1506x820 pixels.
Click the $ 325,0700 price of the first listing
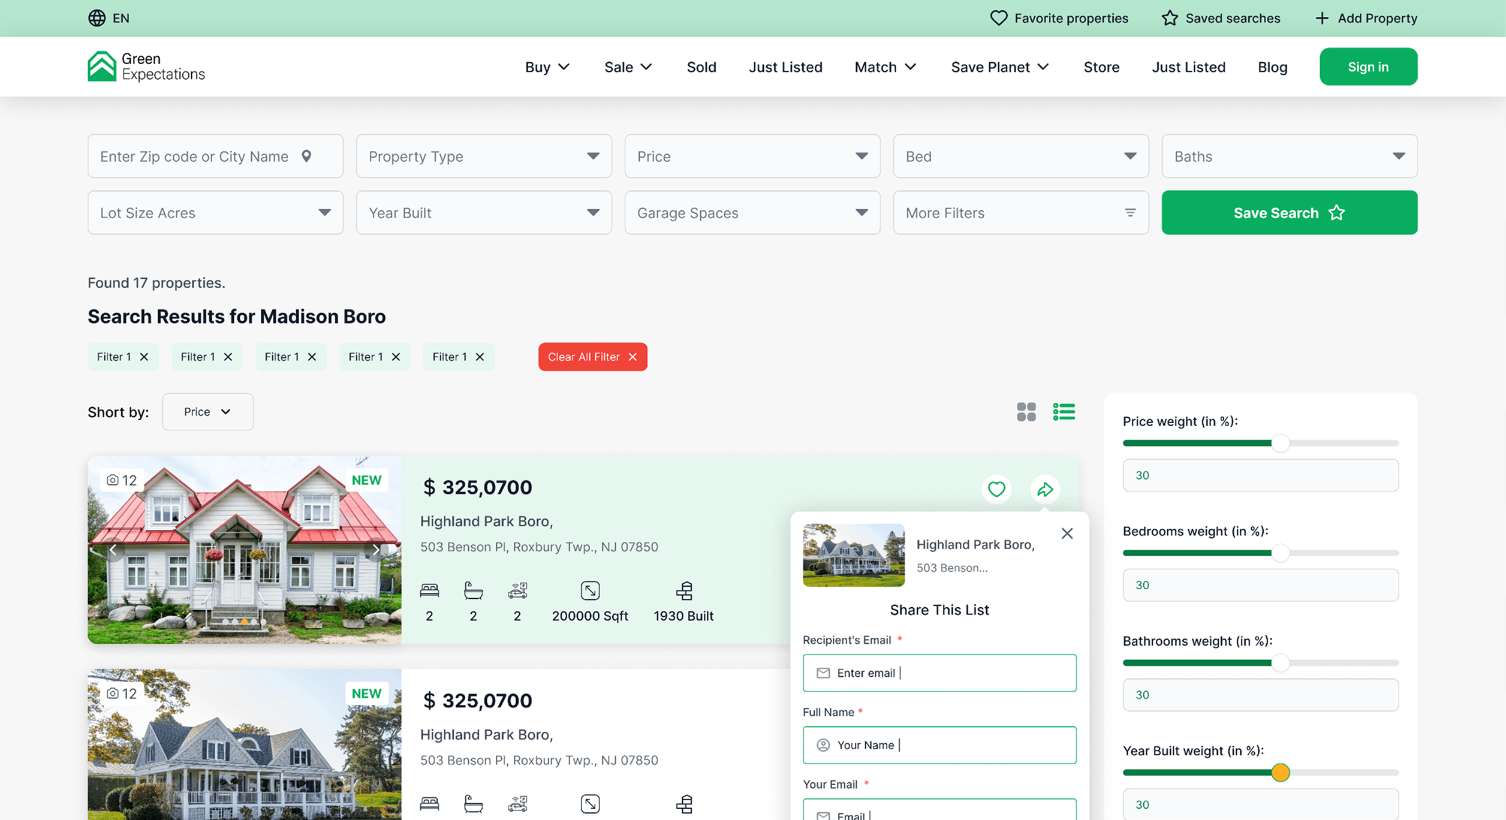[477, 487]
